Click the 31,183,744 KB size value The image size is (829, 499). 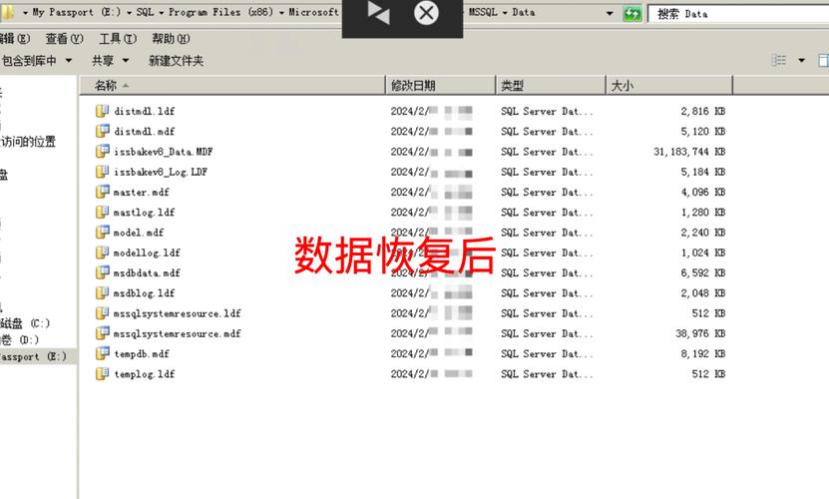[689, 152]
